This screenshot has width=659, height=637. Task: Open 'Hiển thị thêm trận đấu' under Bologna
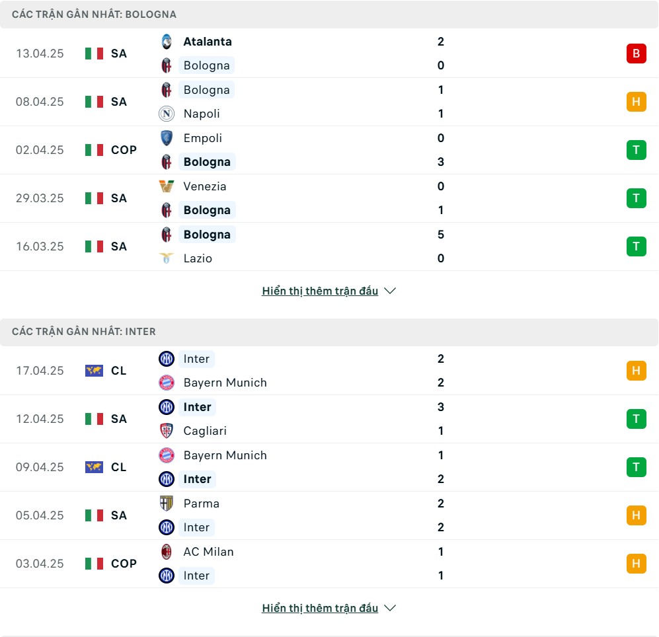point(320,291)
